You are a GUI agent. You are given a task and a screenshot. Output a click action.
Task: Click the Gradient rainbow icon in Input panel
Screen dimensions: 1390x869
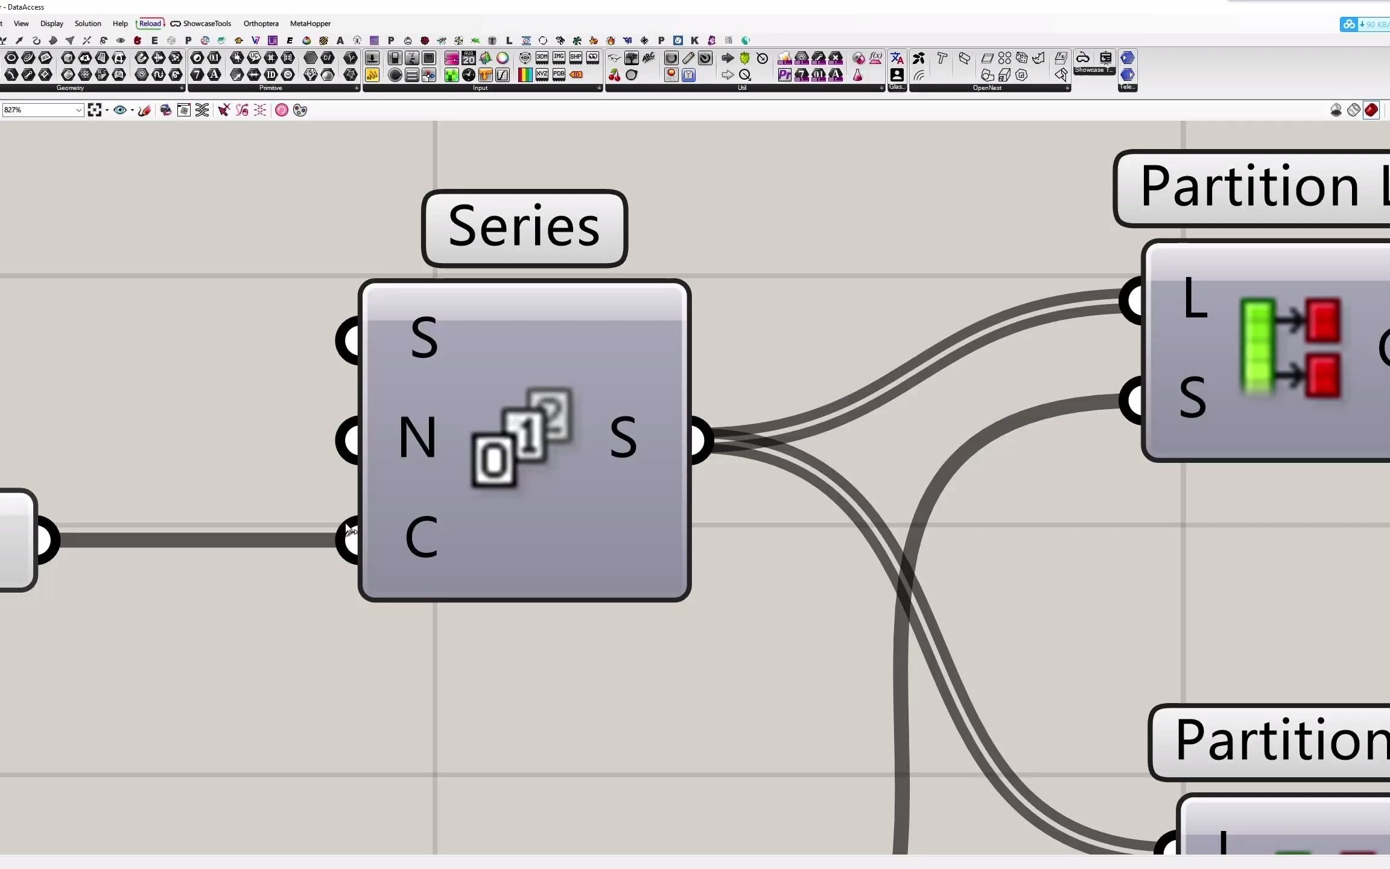(x=525, y=75)
